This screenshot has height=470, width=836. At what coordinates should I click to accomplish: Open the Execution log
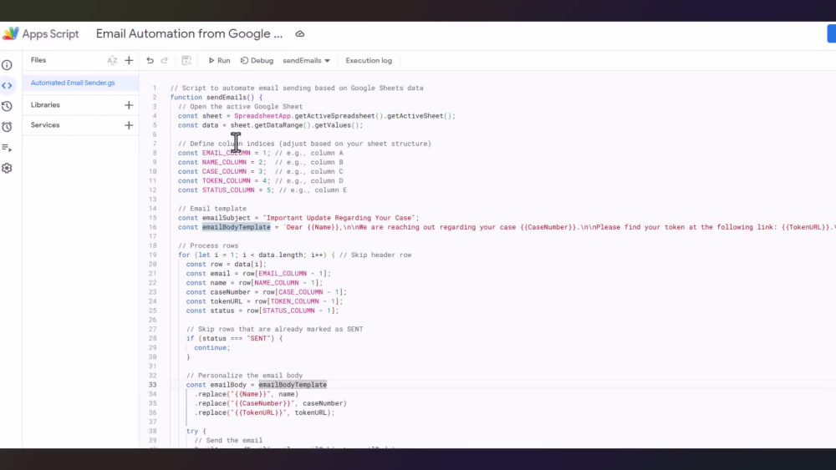[x=369, y=61]
